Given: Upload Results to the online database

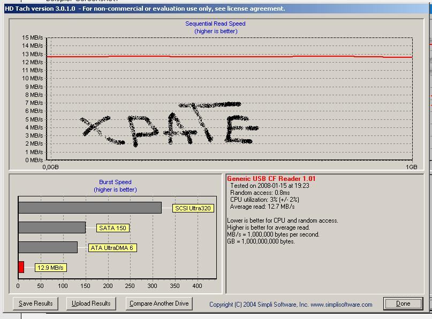Looking at the screenshot, I should pos(91,303).
